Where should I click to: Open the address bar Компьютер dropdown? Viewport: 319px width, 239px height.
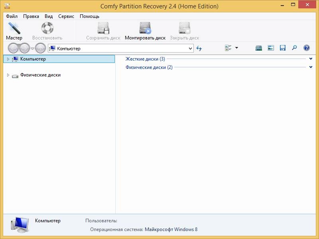coord(190,49)
